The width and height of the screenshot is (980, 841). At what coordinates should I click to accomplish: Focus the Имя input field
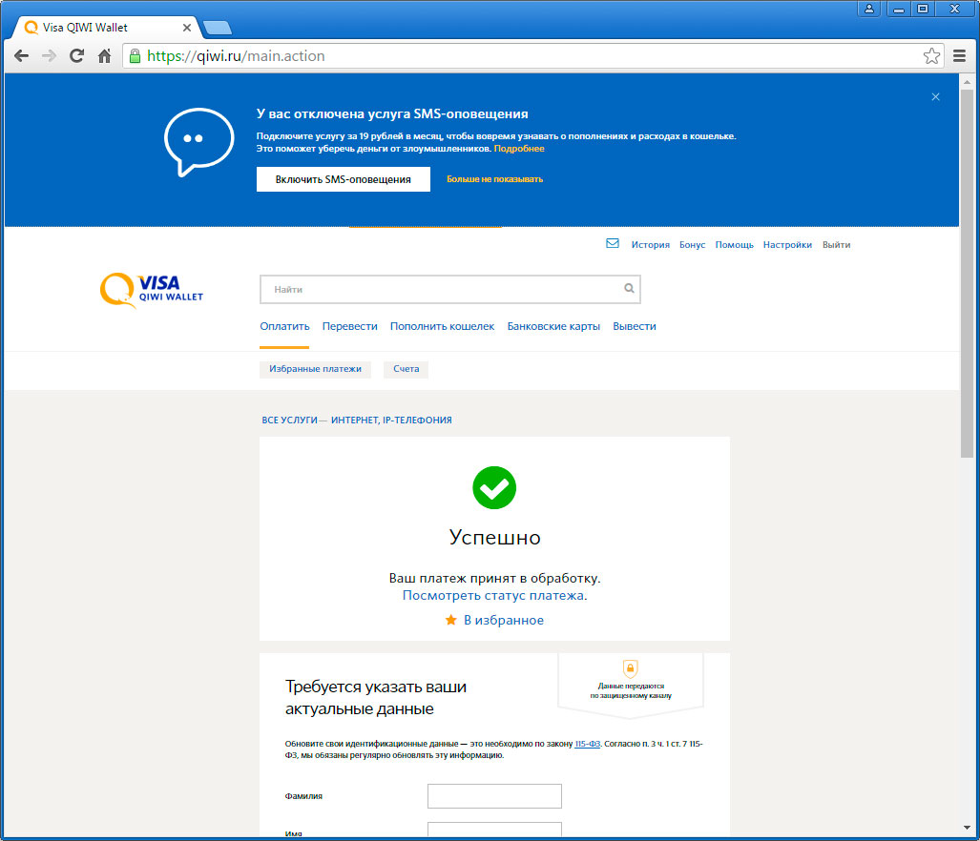click(x=494, y=830)
